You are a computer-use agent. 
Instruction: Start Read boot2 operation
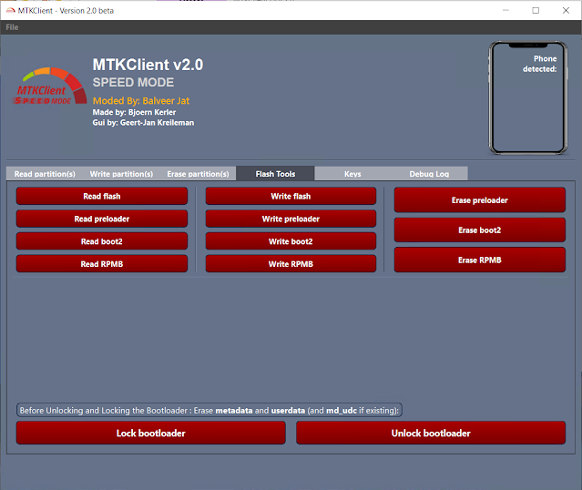coord(102,241)
